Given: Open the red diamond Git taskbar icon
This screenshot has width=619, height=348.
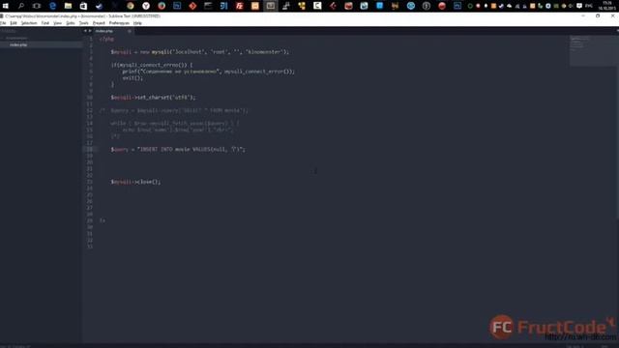Looking at the screenshot, I should pos(192,6).
